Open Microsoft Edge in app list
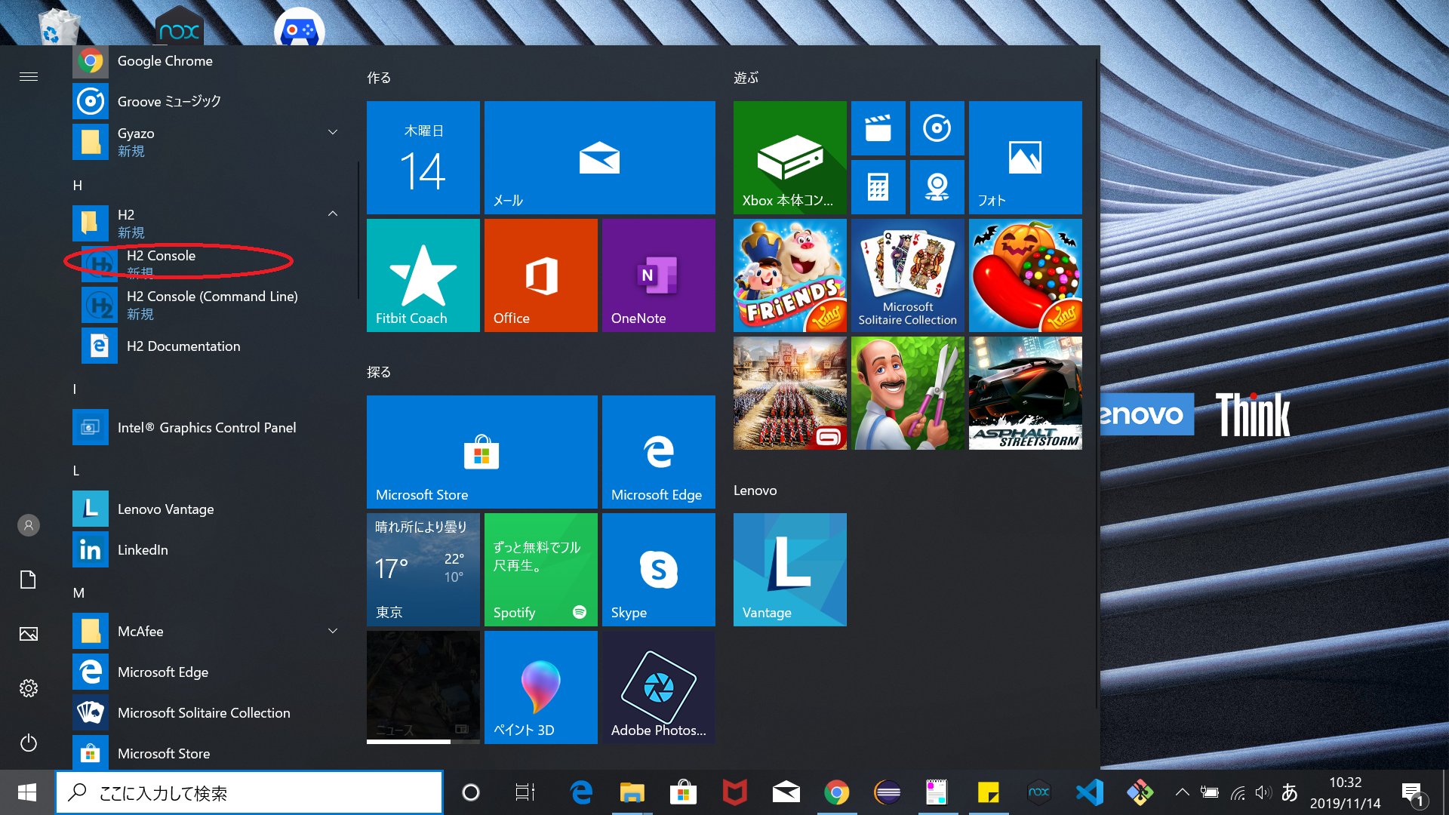 point(204,672)
